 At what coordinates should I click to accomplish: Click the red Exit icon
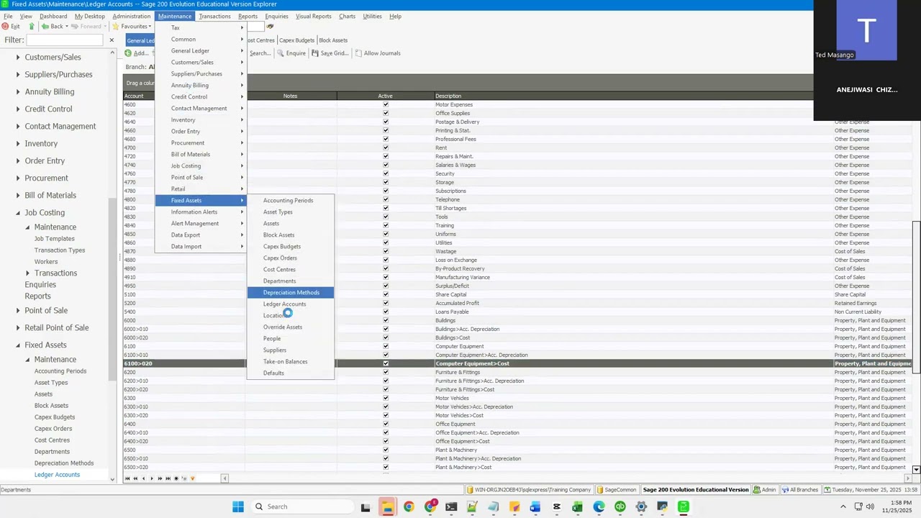6,27
